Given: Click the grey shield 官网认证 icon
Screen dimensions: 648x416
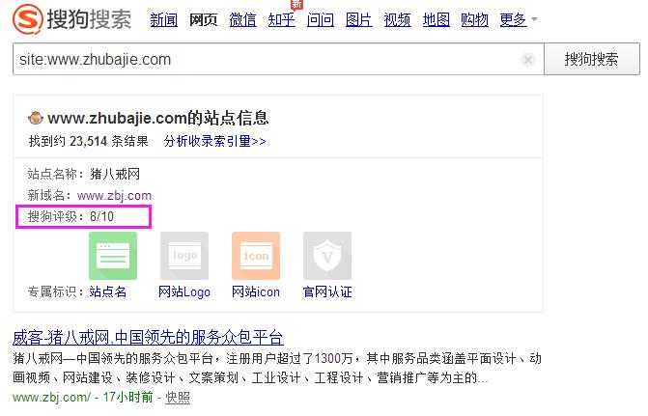Looking at the screenshot, I should click(x=327, y=256).
